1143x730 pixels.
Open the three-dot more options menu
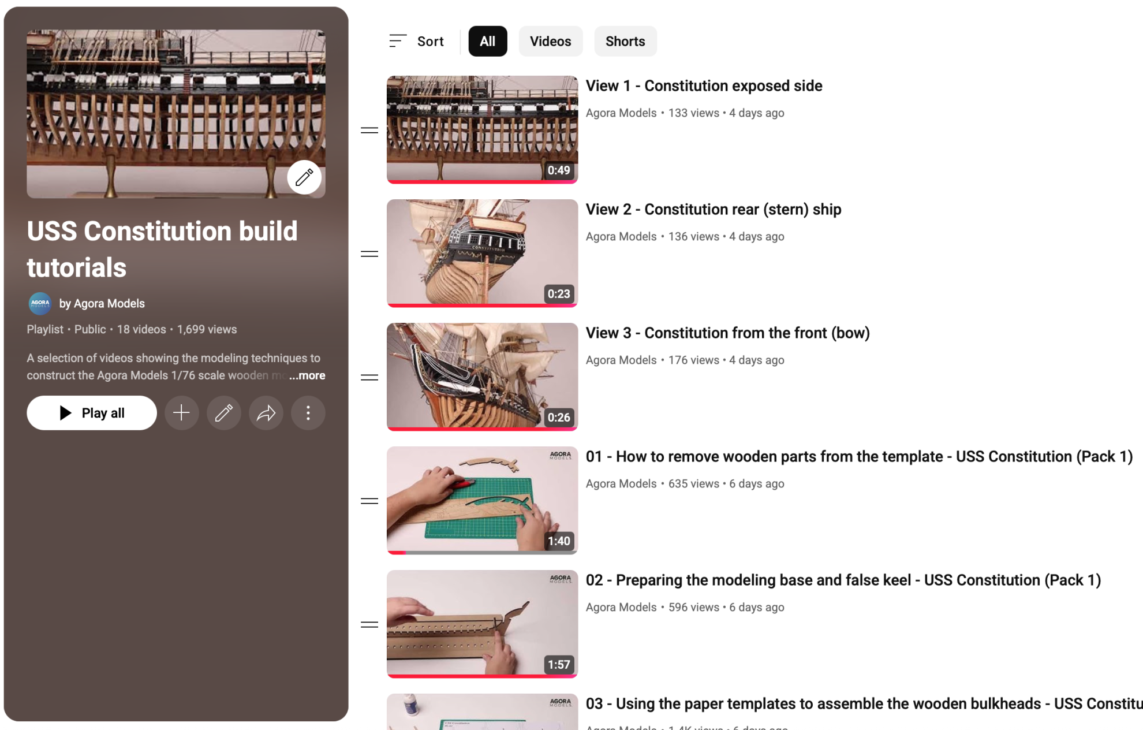click(308, 413)
